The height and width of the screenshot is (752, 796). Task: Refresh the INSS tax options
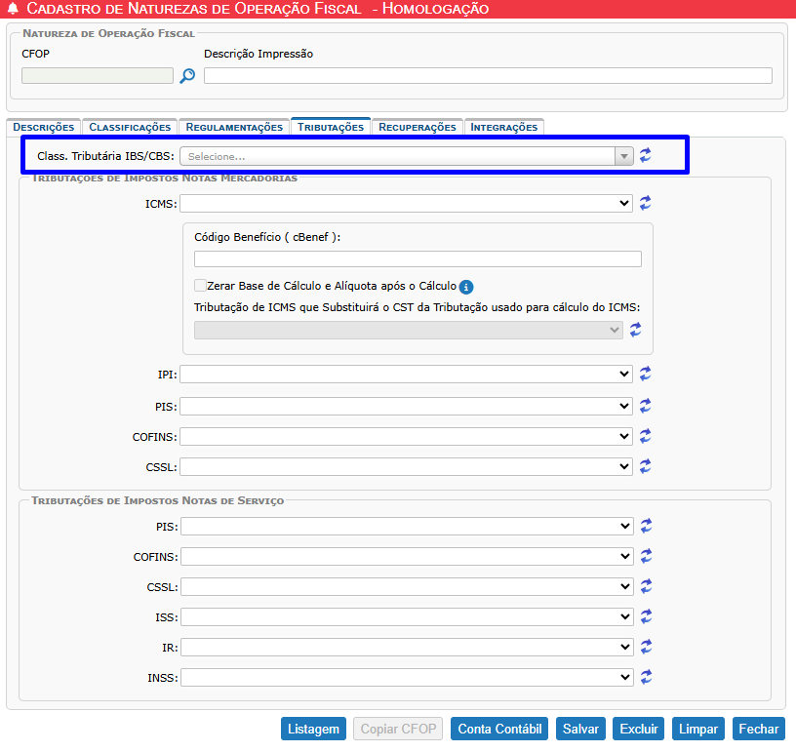(x=646, y=677)
